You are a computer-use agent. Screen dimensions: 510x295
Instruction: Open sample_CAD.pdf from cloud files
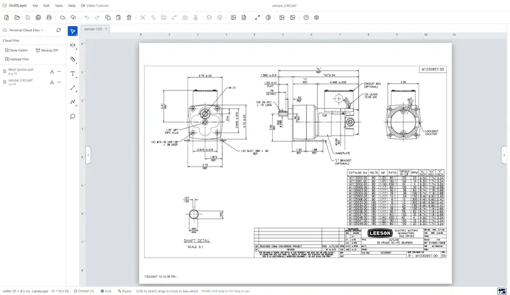pos(20,80)
